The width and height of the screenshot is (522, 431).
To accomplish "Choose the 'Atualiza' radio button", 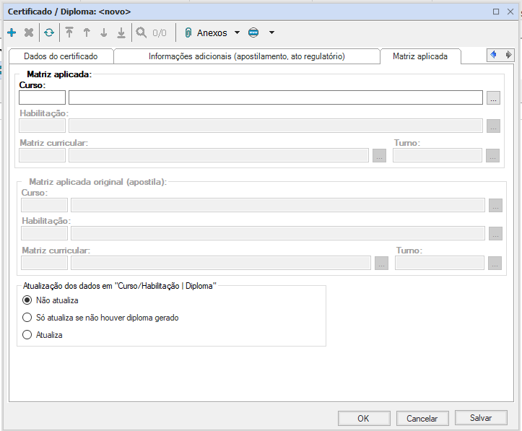I will [28, 335].
